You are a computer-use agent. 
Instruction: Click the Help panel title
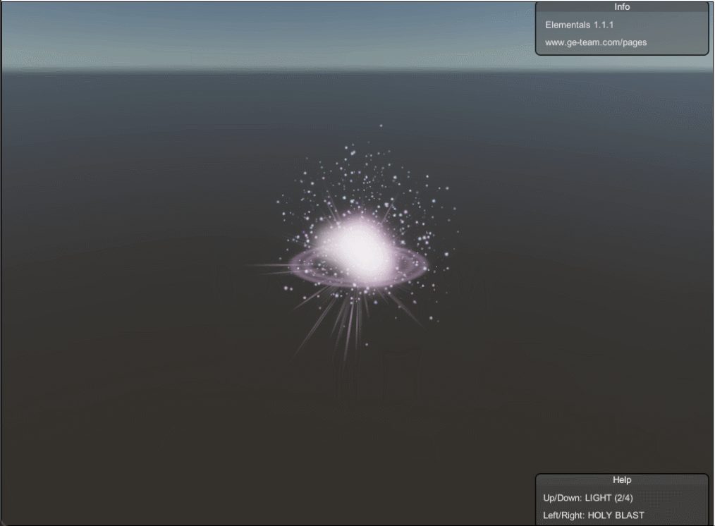(621, 479)
